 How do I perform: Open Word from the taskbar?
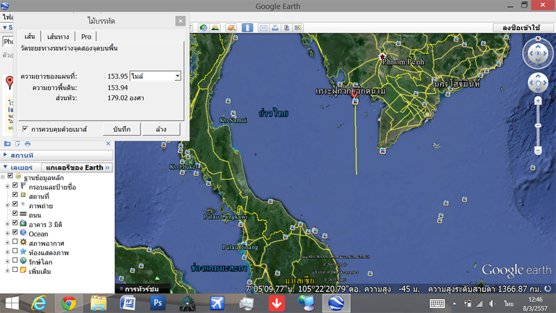[128, 303]
